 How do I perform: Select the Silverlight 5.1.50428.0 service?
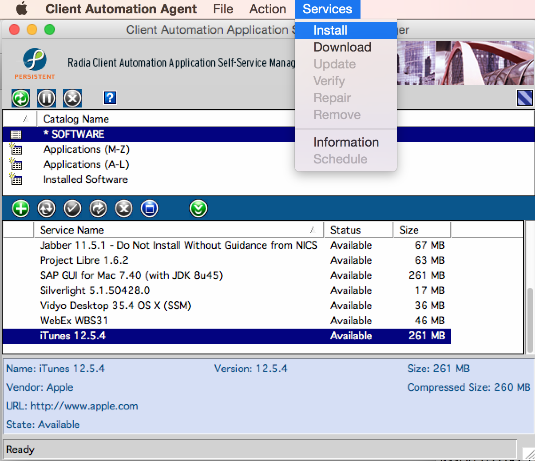(x=227, y=290)
